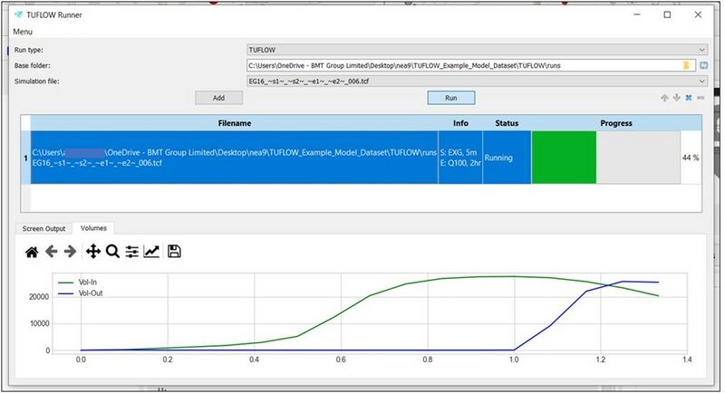Click the green progress bar at 44%
725x393 pixels.
tap(564, 158)
